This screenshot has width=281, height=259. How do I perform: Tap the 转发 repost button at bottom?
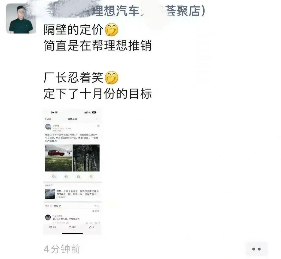tap(53, 227)
